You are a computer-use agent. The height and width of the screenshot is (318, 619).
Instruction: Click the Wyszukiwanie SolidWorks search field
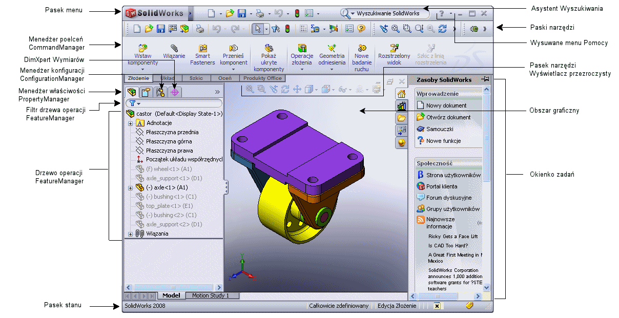click(388, 13)
